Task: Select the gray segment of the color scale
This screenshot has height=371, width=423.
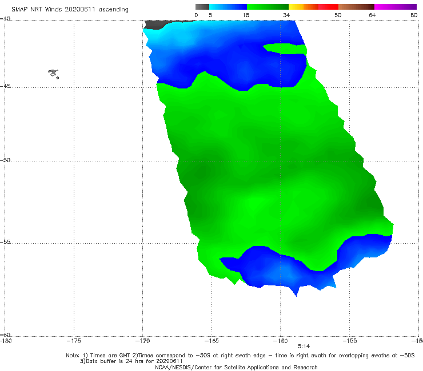Action: click(202, 7)
